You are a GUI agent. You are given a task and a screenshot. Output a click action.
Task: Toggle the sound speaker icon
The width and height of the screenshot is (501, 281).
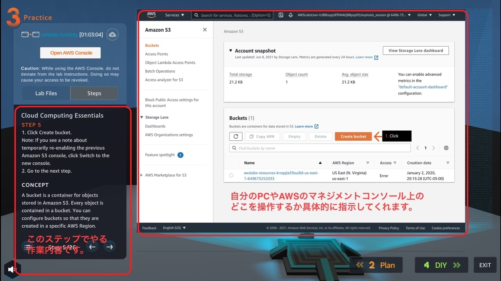(12, 269)
